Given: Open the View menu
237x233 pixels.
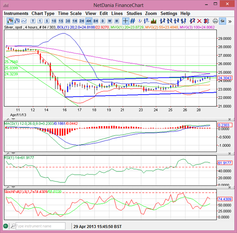Looking at the screenshot, I should tap(91, 13).
